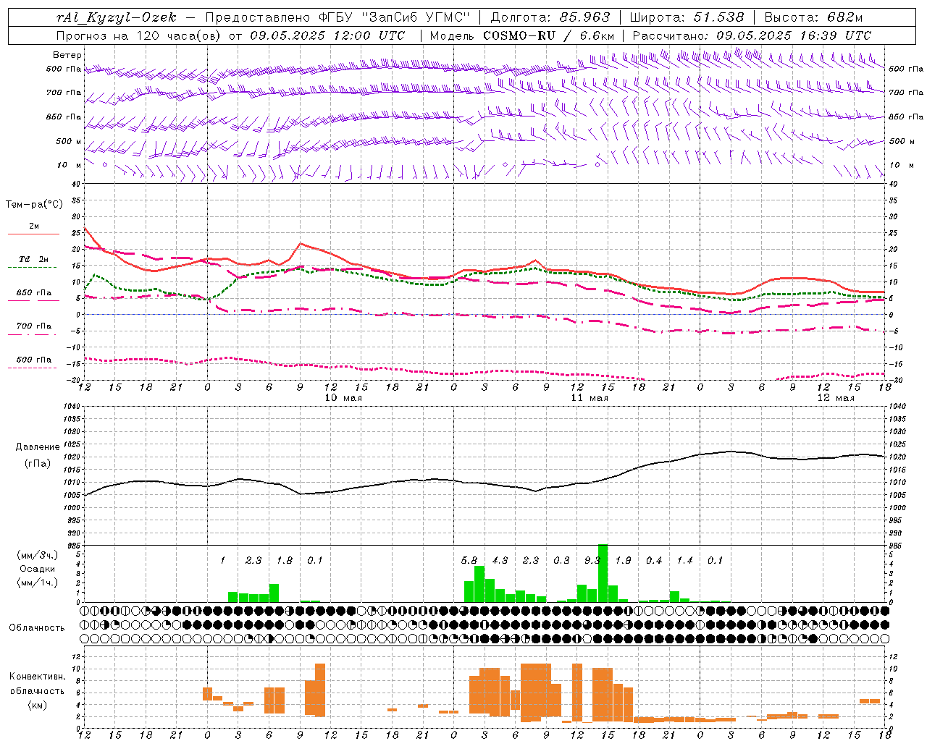This screenshot has width=927, height=741.
Task: Click the Td 2м legend label
Action: click(x=34, y=259)
